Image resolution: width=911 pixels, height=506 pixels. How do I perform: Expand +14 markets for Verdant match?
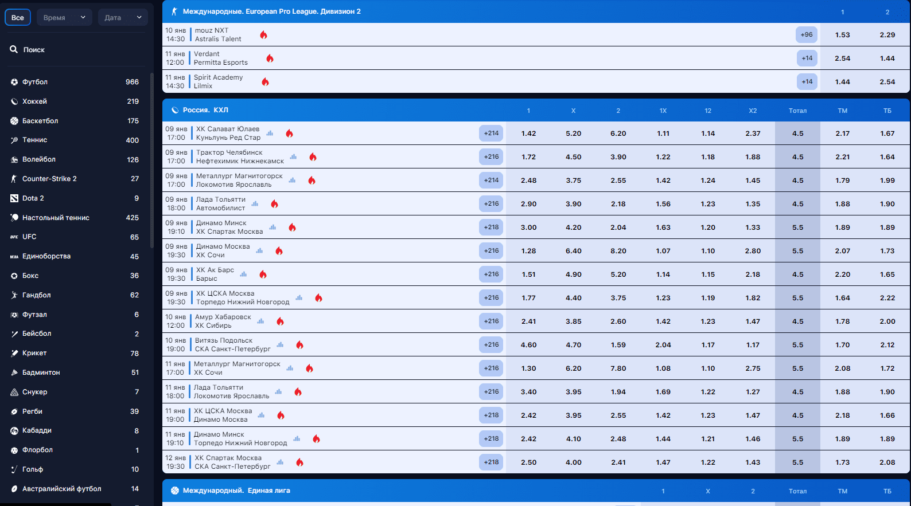pos(807,58)
